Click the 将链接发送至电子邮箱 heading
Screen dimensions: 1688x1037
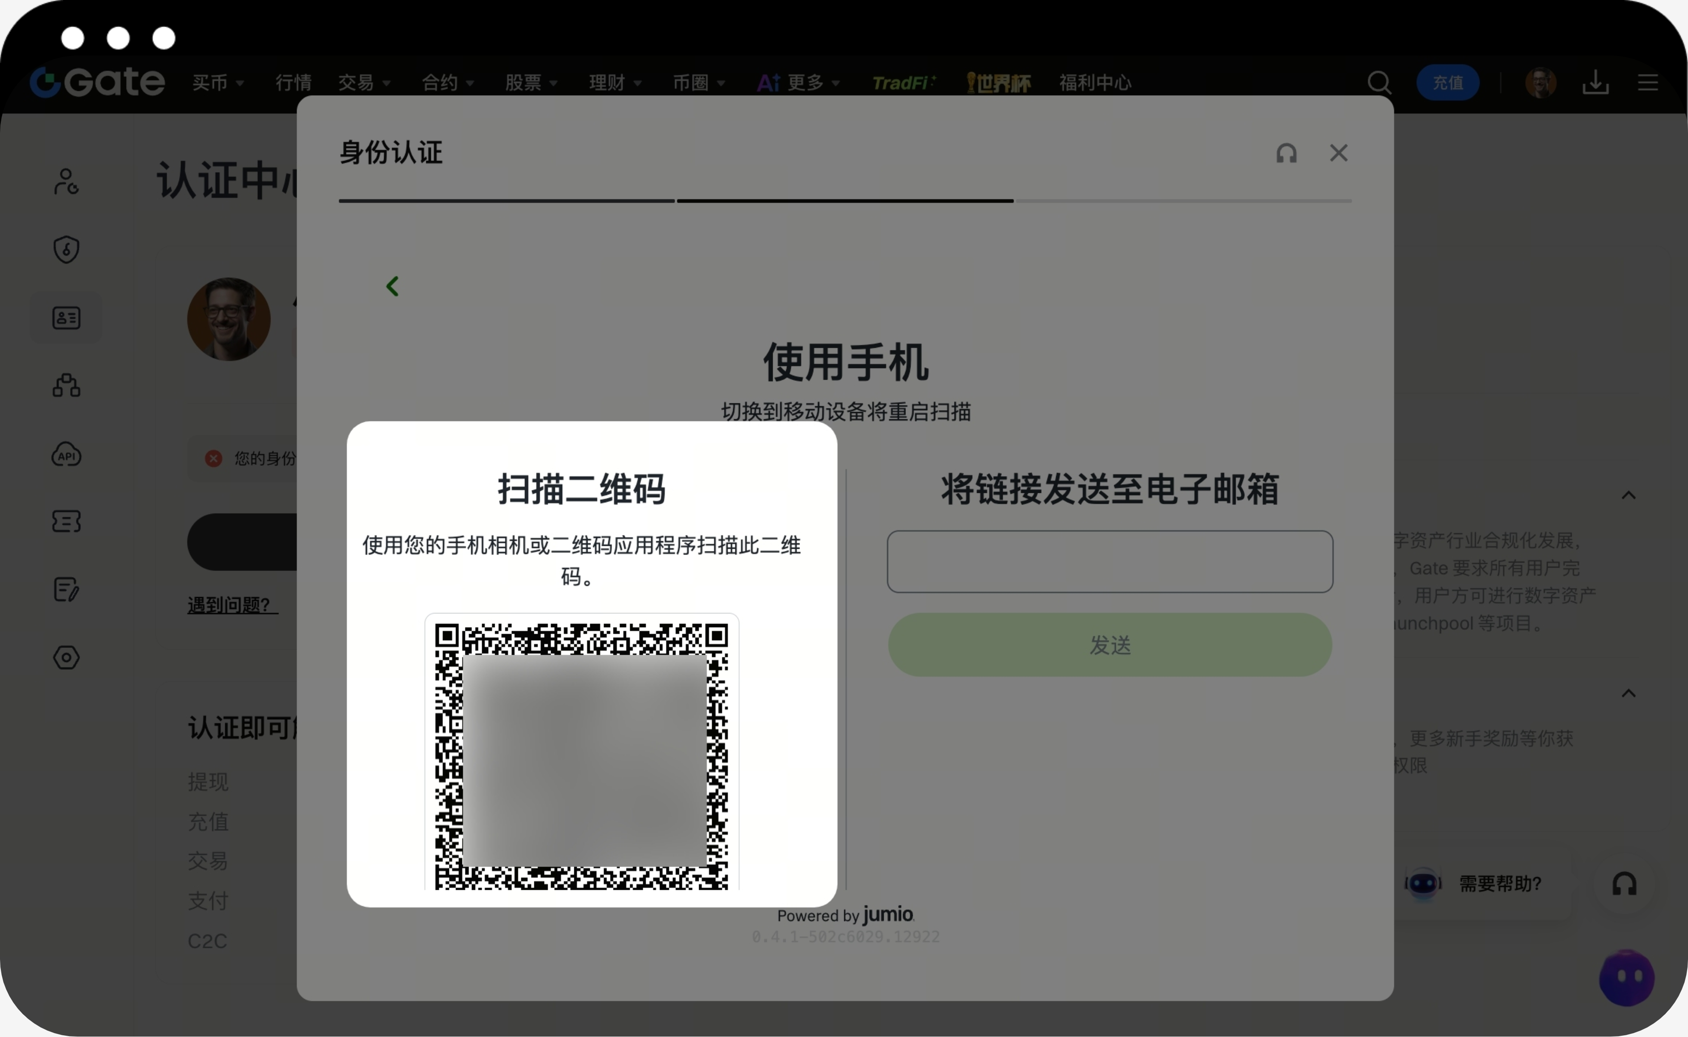[1109, 489]
